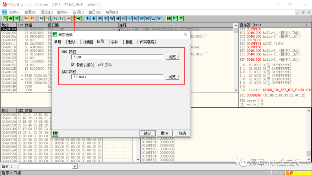Click the Appearance color grid icon
The width and height of the screenshot is (312, 176).
(175, 18)
